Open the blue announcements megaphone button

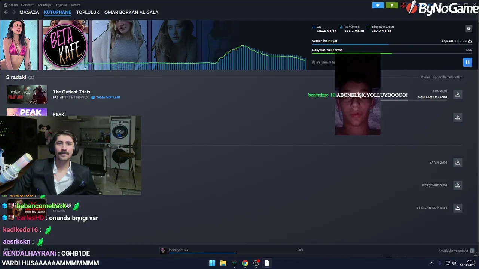point(378,5)
